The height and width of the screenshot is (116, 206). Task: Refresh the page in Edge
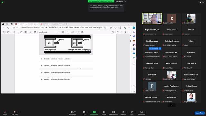coord(8,28)
